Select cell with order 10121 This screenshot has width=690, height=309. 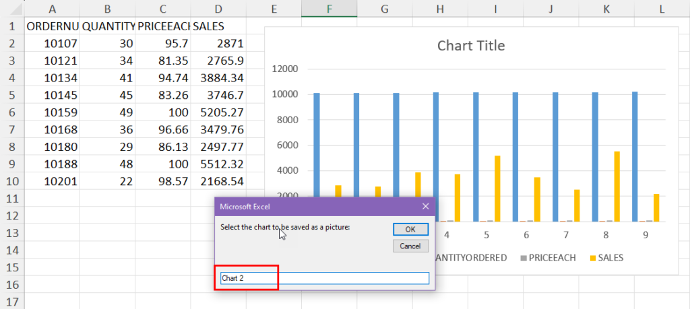pos(53,61)
